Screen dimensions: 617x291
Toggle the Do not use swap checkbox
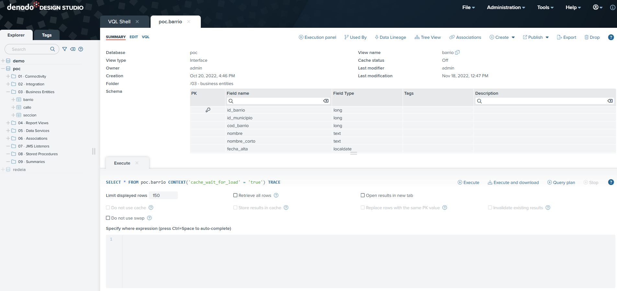(108, 218)
